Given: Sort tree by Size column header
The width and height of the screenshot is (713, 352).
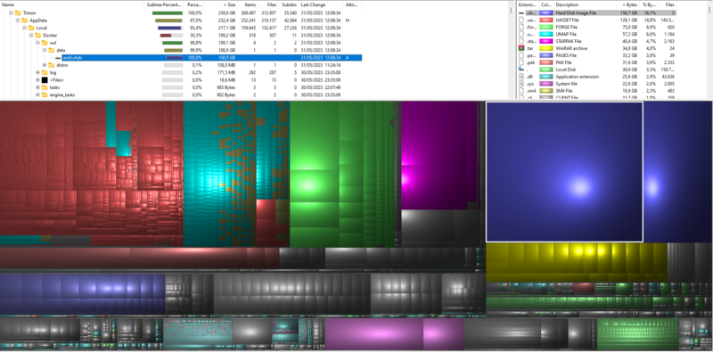Looking at the screenshot, I should tap(221, 4).
